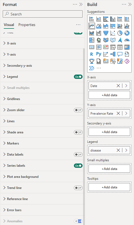Select the Stacked bar chart visual
The height and width of the screenshot is (225, 134).
coord(91,19)
